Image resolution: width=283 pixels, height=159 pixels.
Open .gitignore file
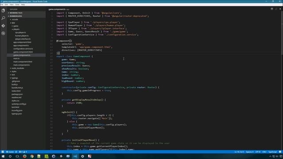point(16,81)
